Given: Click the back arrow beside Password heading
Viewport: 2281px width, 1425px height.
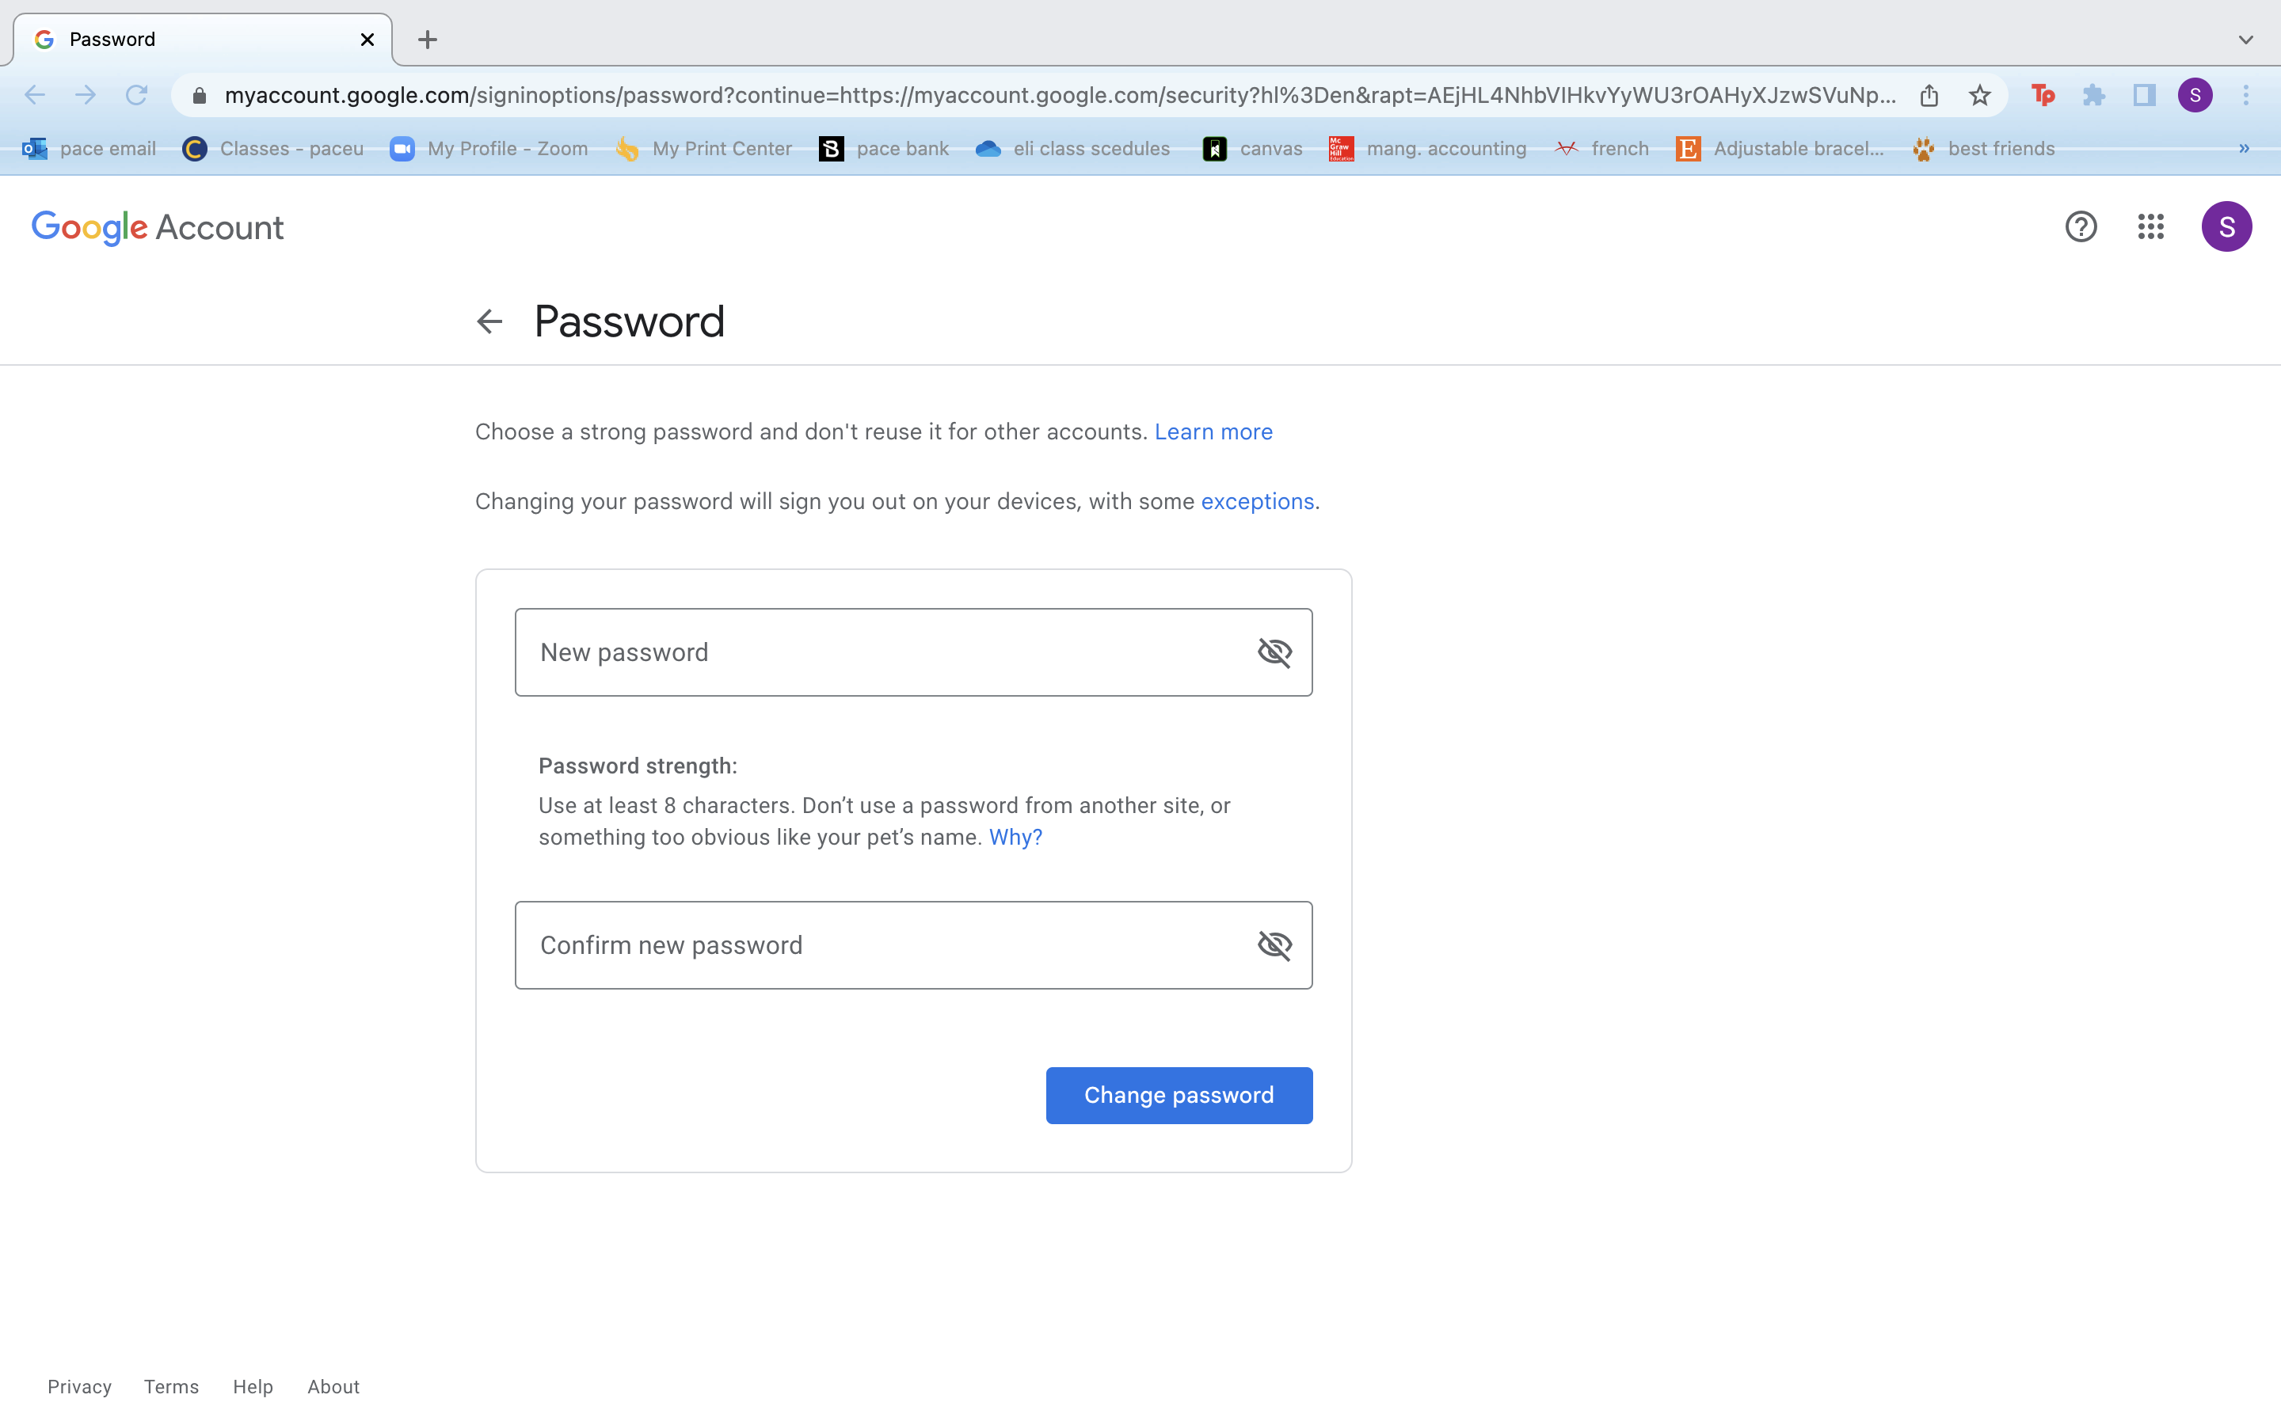Looking at the screenshot, I should point(489,321).
